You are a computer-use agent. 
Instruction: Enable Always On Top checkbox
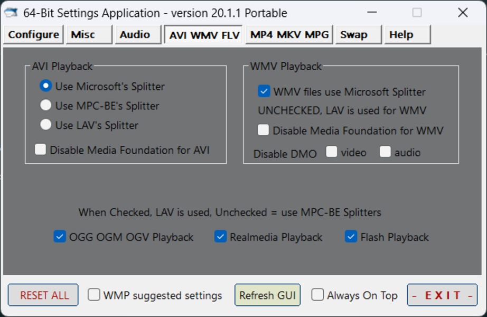point(317,295)
